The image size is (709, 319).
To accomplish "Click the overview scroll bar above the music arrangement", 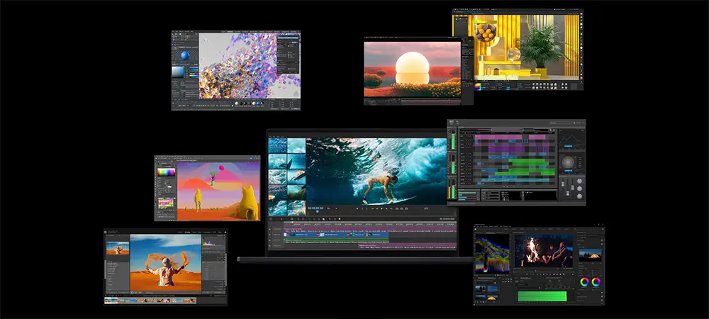I will click(507, 130).
